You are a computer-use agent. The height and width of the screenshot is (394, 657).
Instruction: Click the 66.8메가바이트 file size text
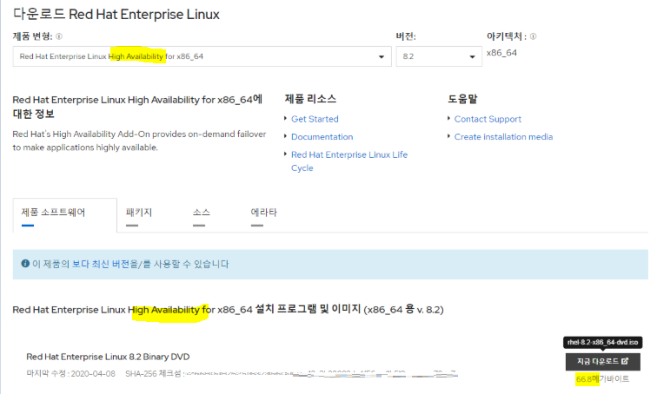602,379
